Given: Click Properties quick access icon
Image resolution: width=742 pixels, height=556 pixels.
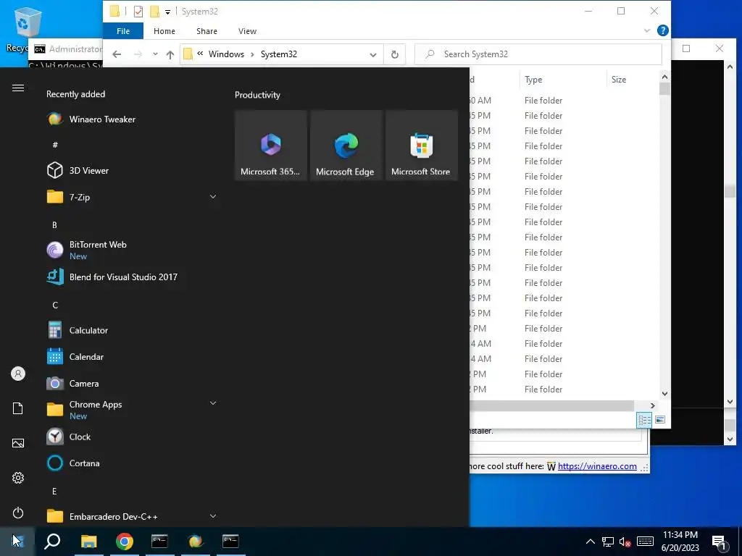Looking at the screenshot, I should [138, 12].
